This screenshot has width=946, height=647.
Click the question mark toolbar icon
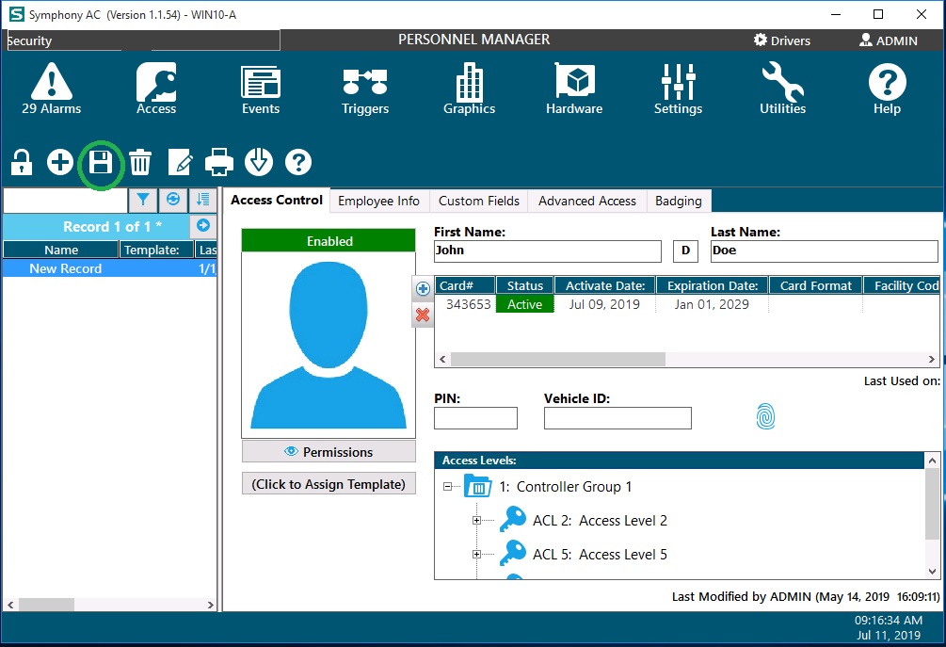pyautogui.click(x=298, y=162)
